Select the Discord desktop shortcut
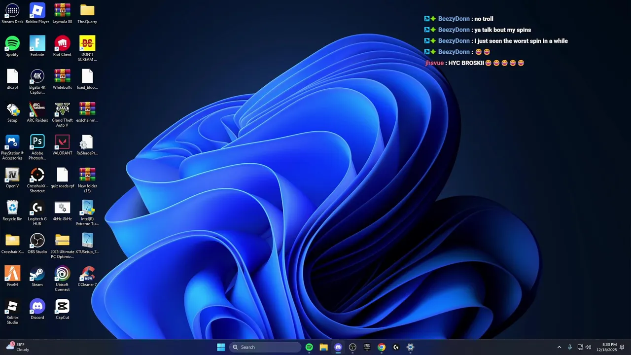 coord(37,310)
